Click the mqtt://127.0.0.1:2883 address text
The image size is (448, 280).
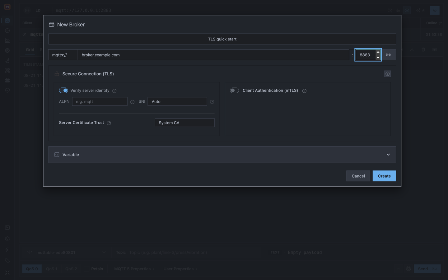[83, 10]
